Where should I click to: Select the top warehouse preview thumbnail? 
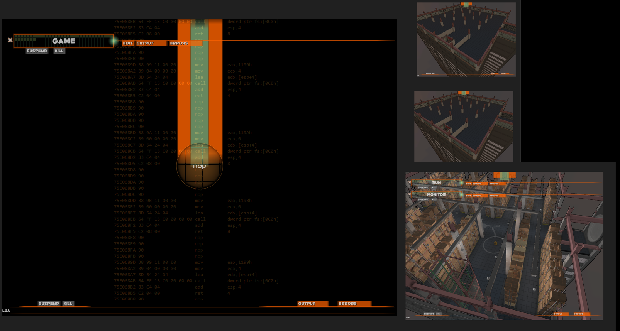pos(466,39)
